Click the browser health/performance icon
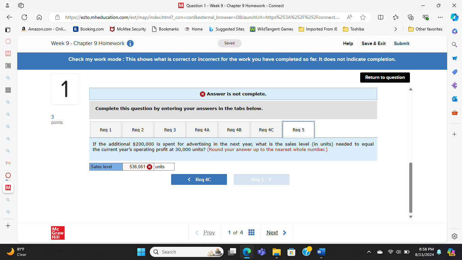462x260 pixels. click(425, 17)
